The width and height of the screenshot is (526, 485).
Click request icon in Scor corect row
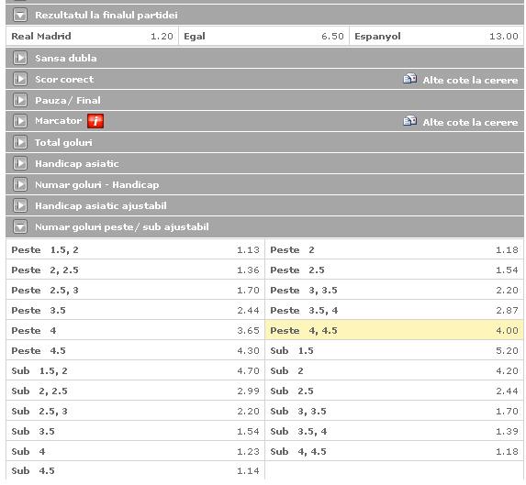point(409,79)
